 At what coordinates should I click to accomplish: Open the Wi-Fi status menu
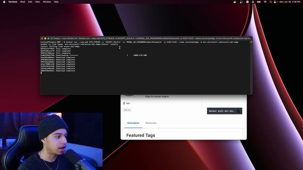point(265,2)
